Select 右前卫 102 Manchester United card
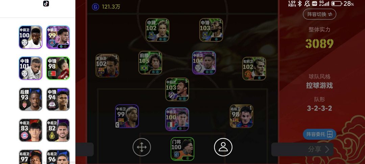Screen dimensions: 365x164 point(254,69)
